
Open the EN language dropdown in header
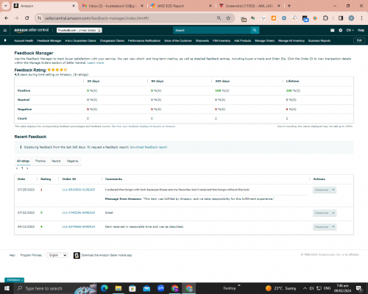[x=350, y=30]
